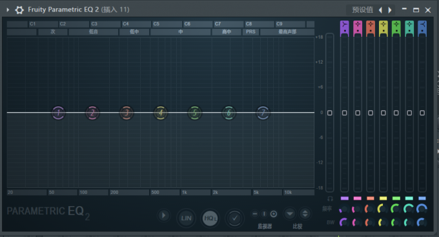This screenshot has width=439, height=237.
Task: Click the green band 5 color swatch
Action: pyautogui.click(x=396, y=198)
